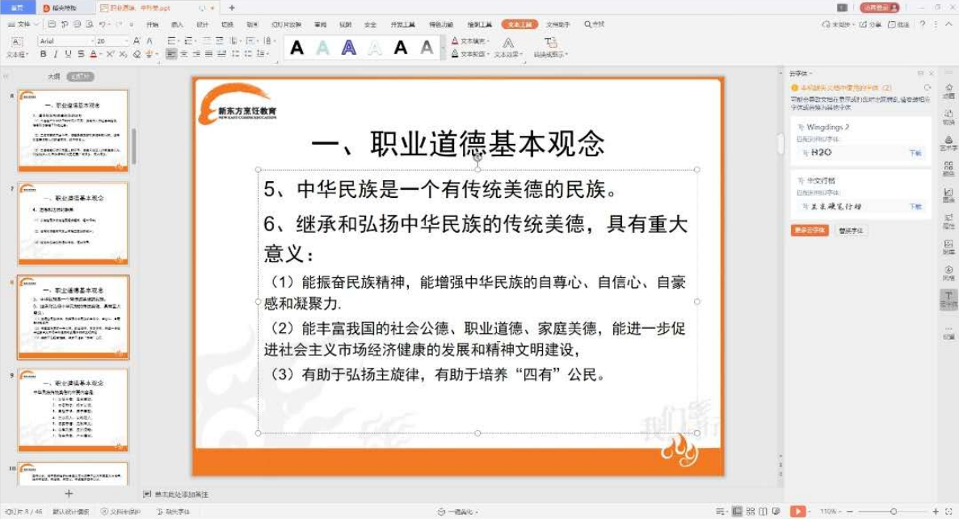Click the replace fonts button
The image size is (959, 519).
tap(851, 230)
